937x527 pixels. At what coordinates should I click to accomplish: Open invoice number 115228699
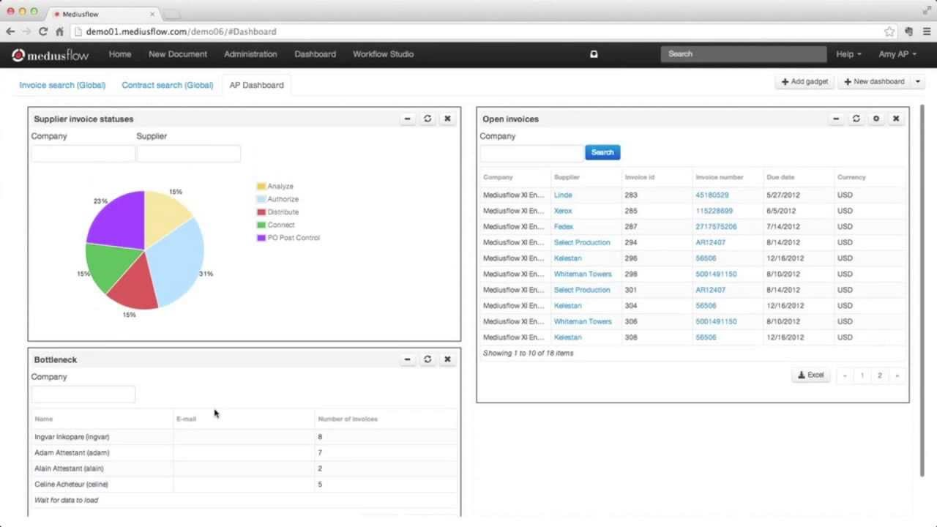(714, 211)
